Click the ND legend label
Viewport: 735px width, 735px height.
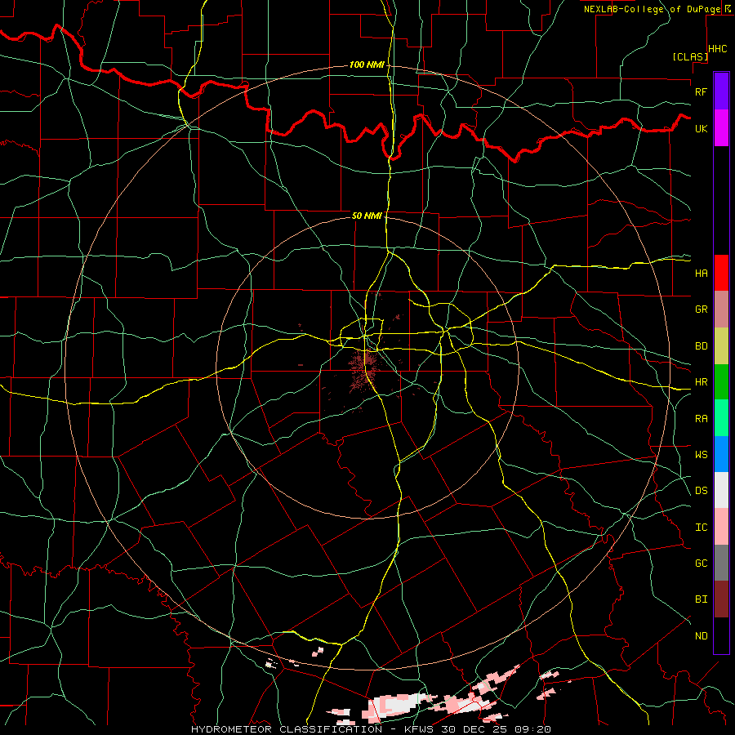[x=701, y=636]
